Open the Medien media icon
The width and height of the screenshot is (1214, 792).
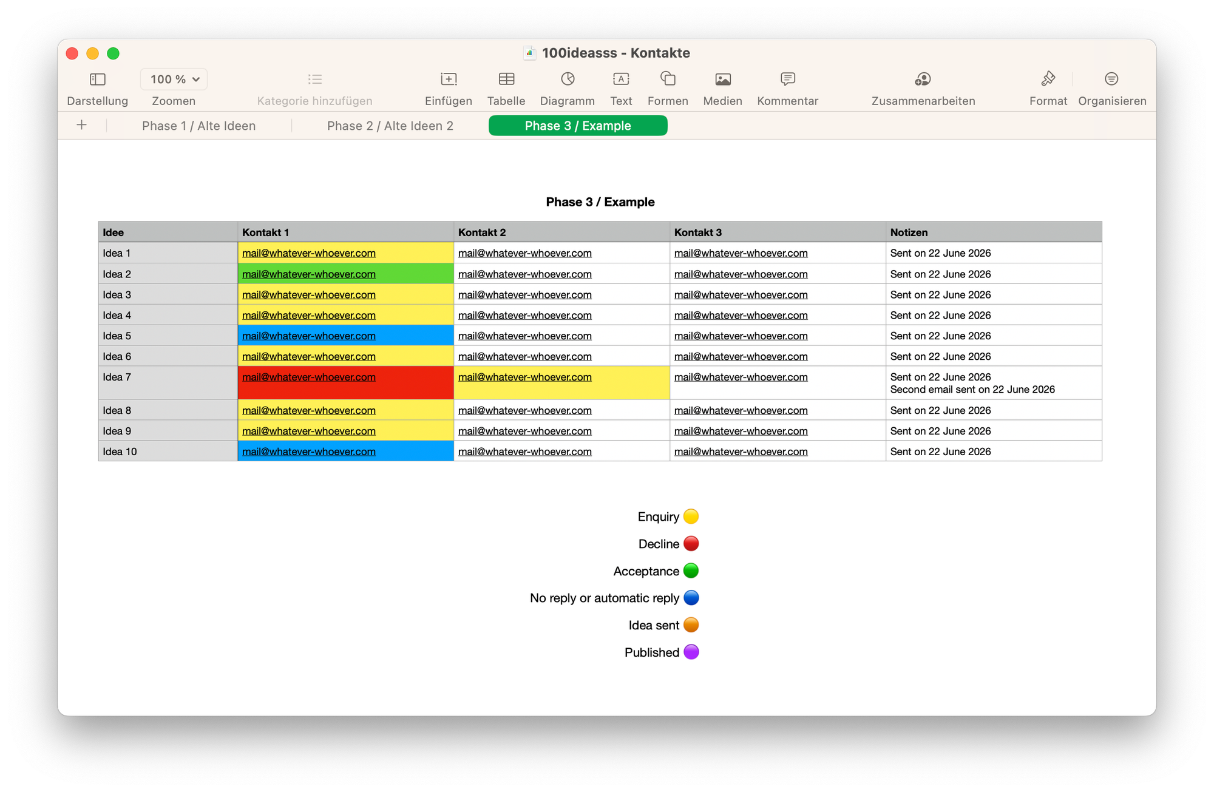723,79
